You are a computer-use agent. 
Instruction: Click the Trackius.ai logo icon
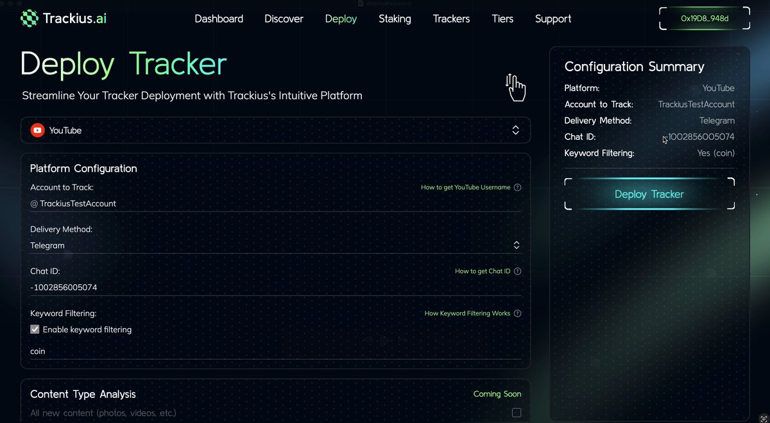click(x=30, y=19)
